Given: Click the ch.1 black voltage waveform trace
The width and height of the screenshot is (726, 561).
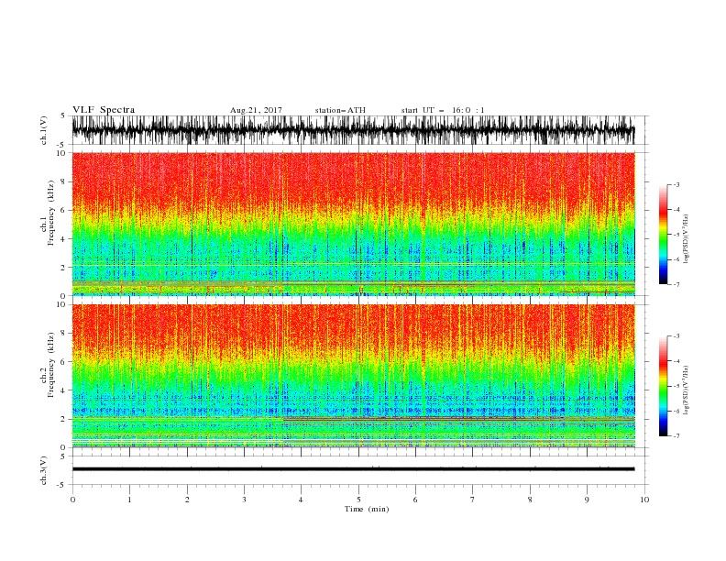Looking at the screenshot, I should point(353,130).
